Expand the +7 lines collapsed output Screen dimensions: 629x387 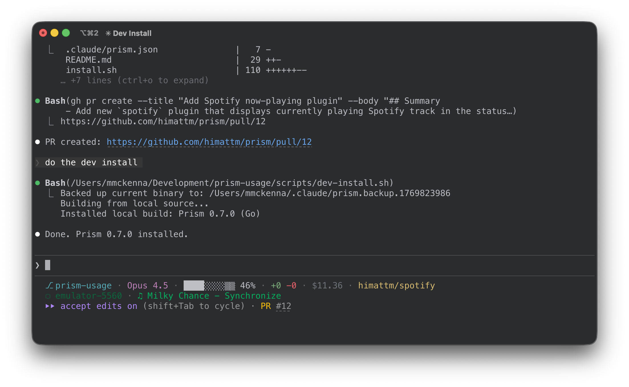pyautogui.click(x=135, y=80)
